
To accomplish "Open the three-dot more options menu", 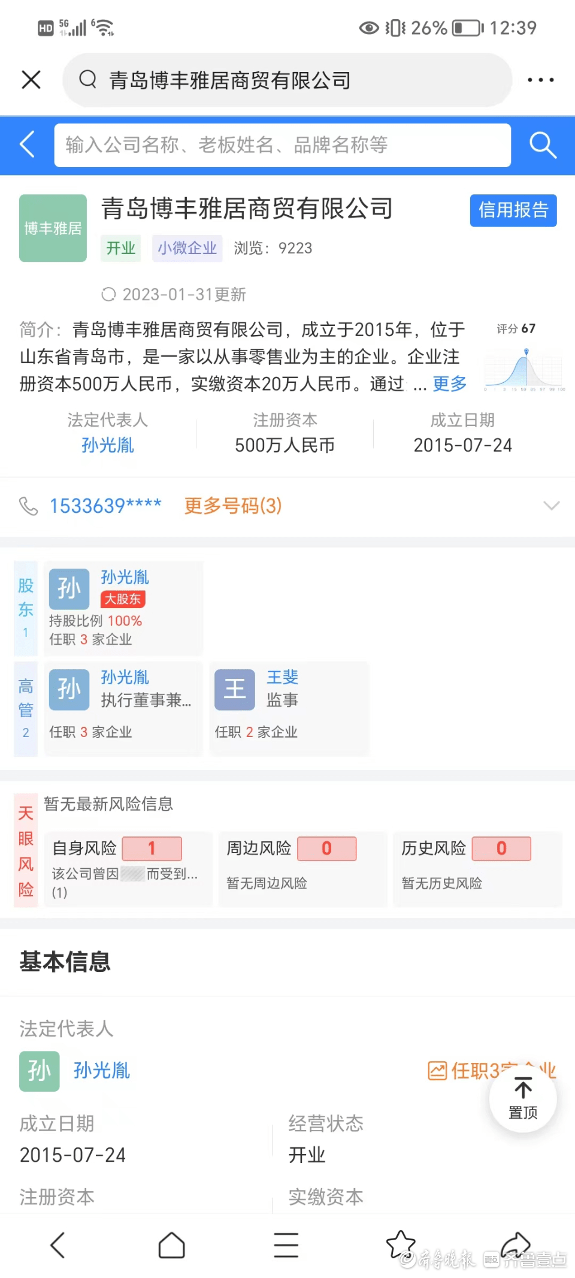I will (540, 80).
